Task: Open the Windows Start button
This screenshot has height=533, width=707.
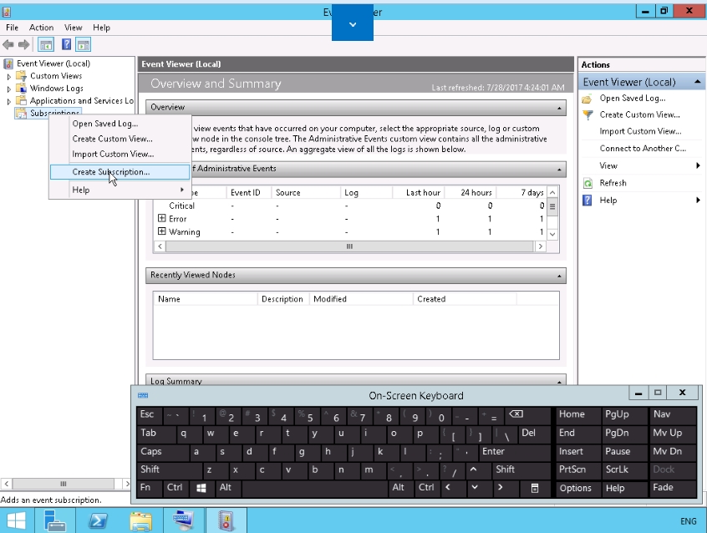Action: click(x=17, y=520)
